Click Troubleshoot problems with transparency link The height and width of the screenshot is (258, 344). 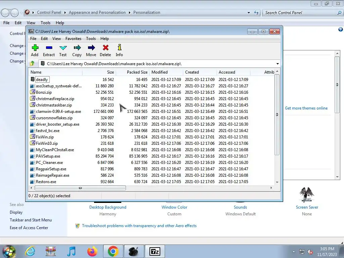click(x=139, y=226)
